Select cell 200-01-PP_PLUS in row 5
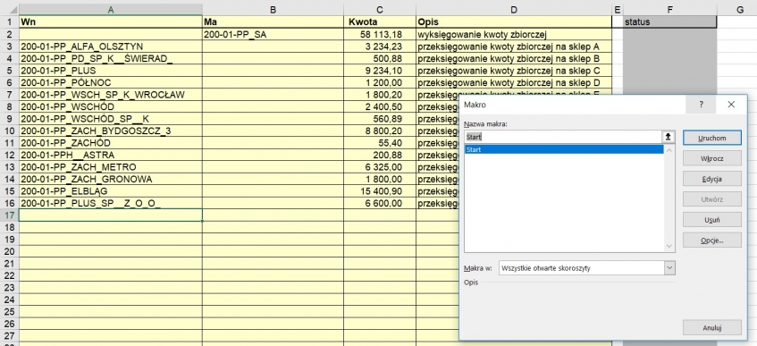757x346 pixels. tap(111, 71)
